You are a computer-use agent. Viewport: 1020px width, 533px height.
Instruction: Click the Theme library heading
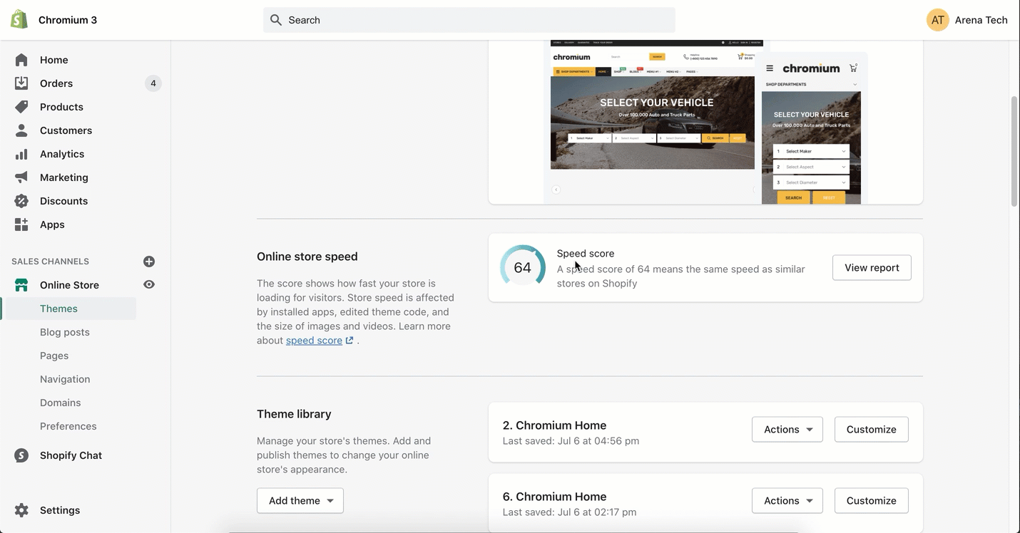coord(294,414)
